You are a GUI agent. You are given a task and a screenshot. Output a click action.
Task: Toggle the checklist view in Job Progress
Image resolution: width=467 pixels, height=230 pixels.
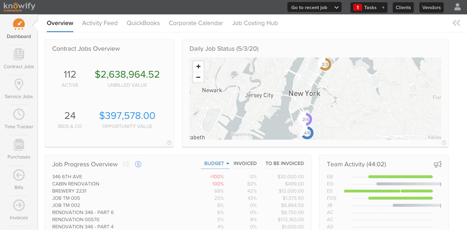126,164
